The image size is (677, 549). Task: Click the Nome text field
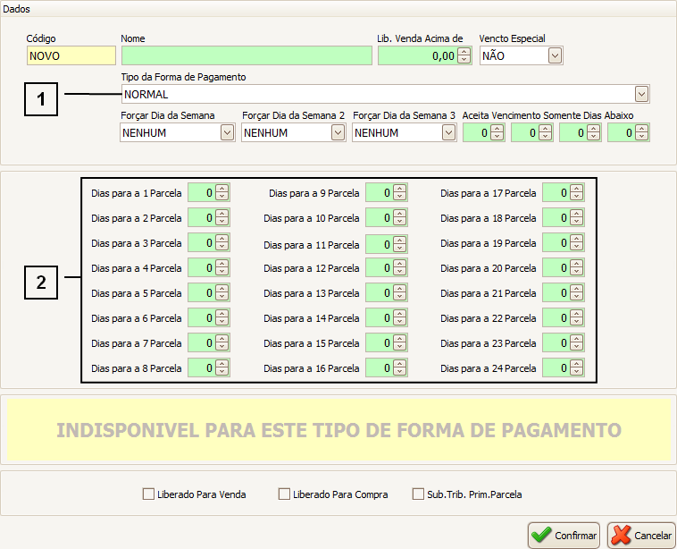tap(246, 55)
